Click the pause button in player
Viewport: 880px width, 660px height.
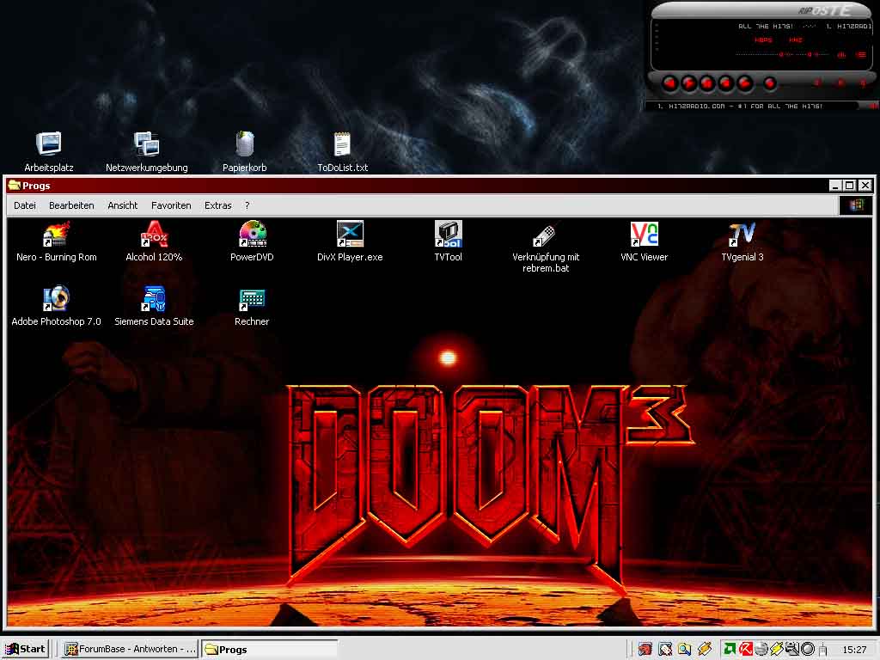(x=707, y=83)
